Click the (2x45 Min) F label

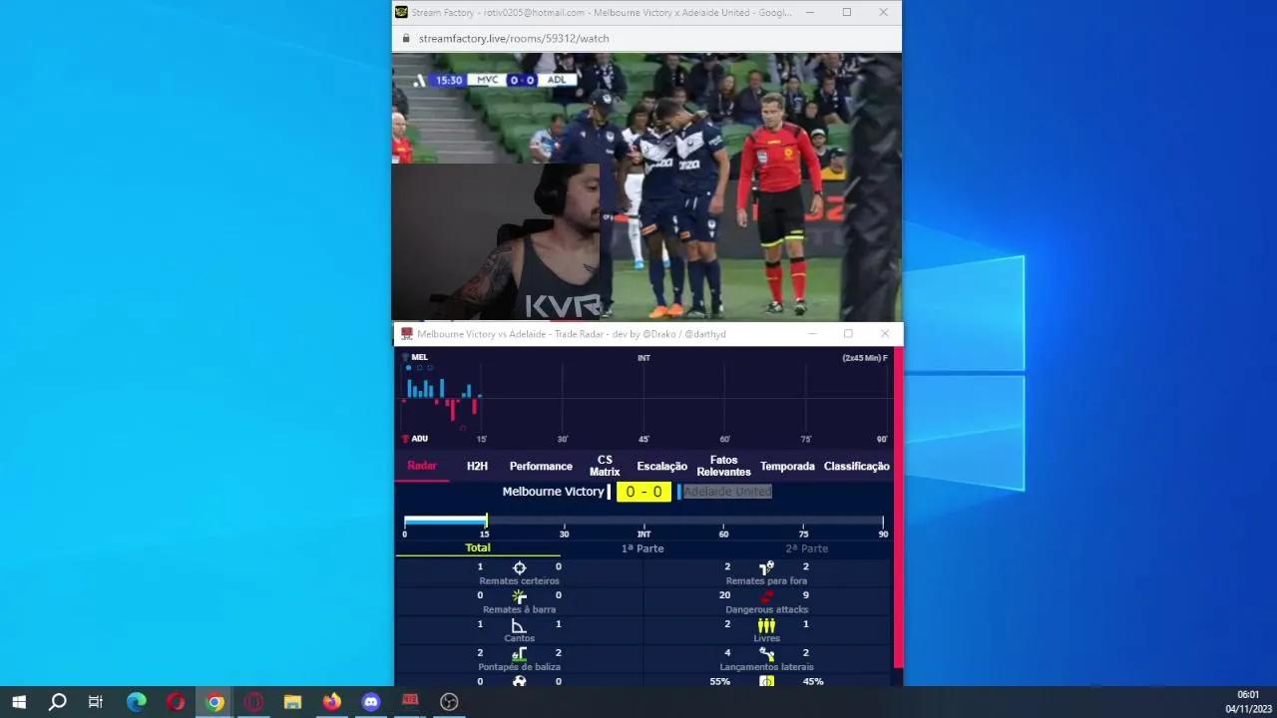[x=865, y=357]
